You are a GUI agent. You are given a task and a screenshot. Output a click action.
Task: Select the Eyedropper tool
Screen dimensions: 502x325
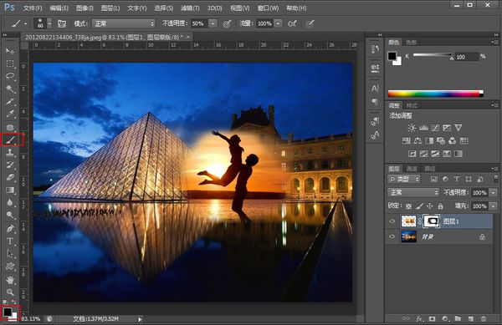[10, 114]
